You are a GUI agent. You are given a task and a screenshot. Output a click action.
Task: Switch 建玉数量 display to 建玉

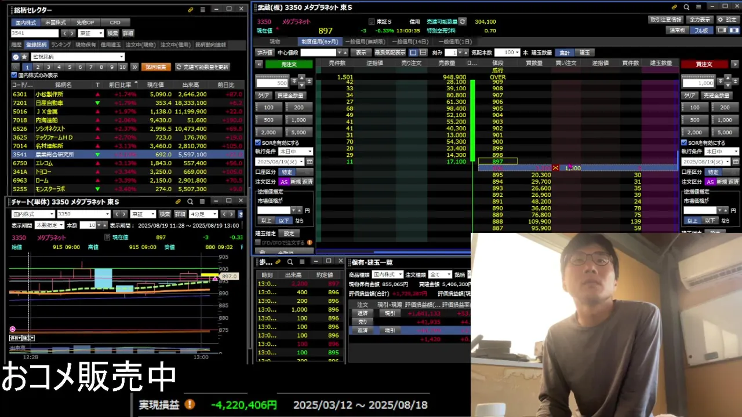click(585, 52)
